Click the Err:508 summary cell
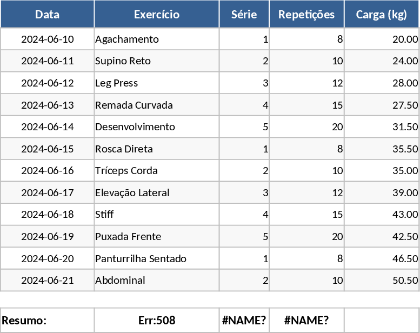Image resolution: width=420 pixels, height=333 pixels. pyautogui.click(x=157, y=320)
